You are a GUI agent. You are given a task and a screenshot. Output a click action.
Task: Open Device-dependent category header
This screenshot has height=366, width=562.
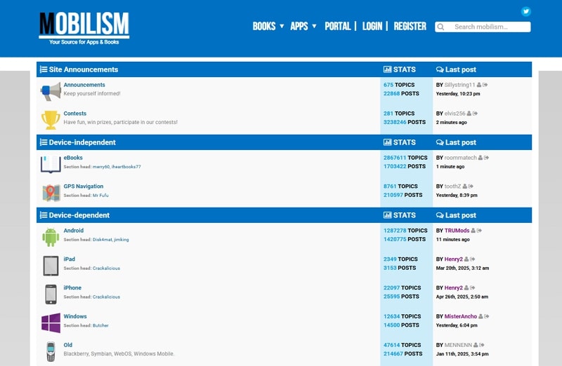click(79, 215)
